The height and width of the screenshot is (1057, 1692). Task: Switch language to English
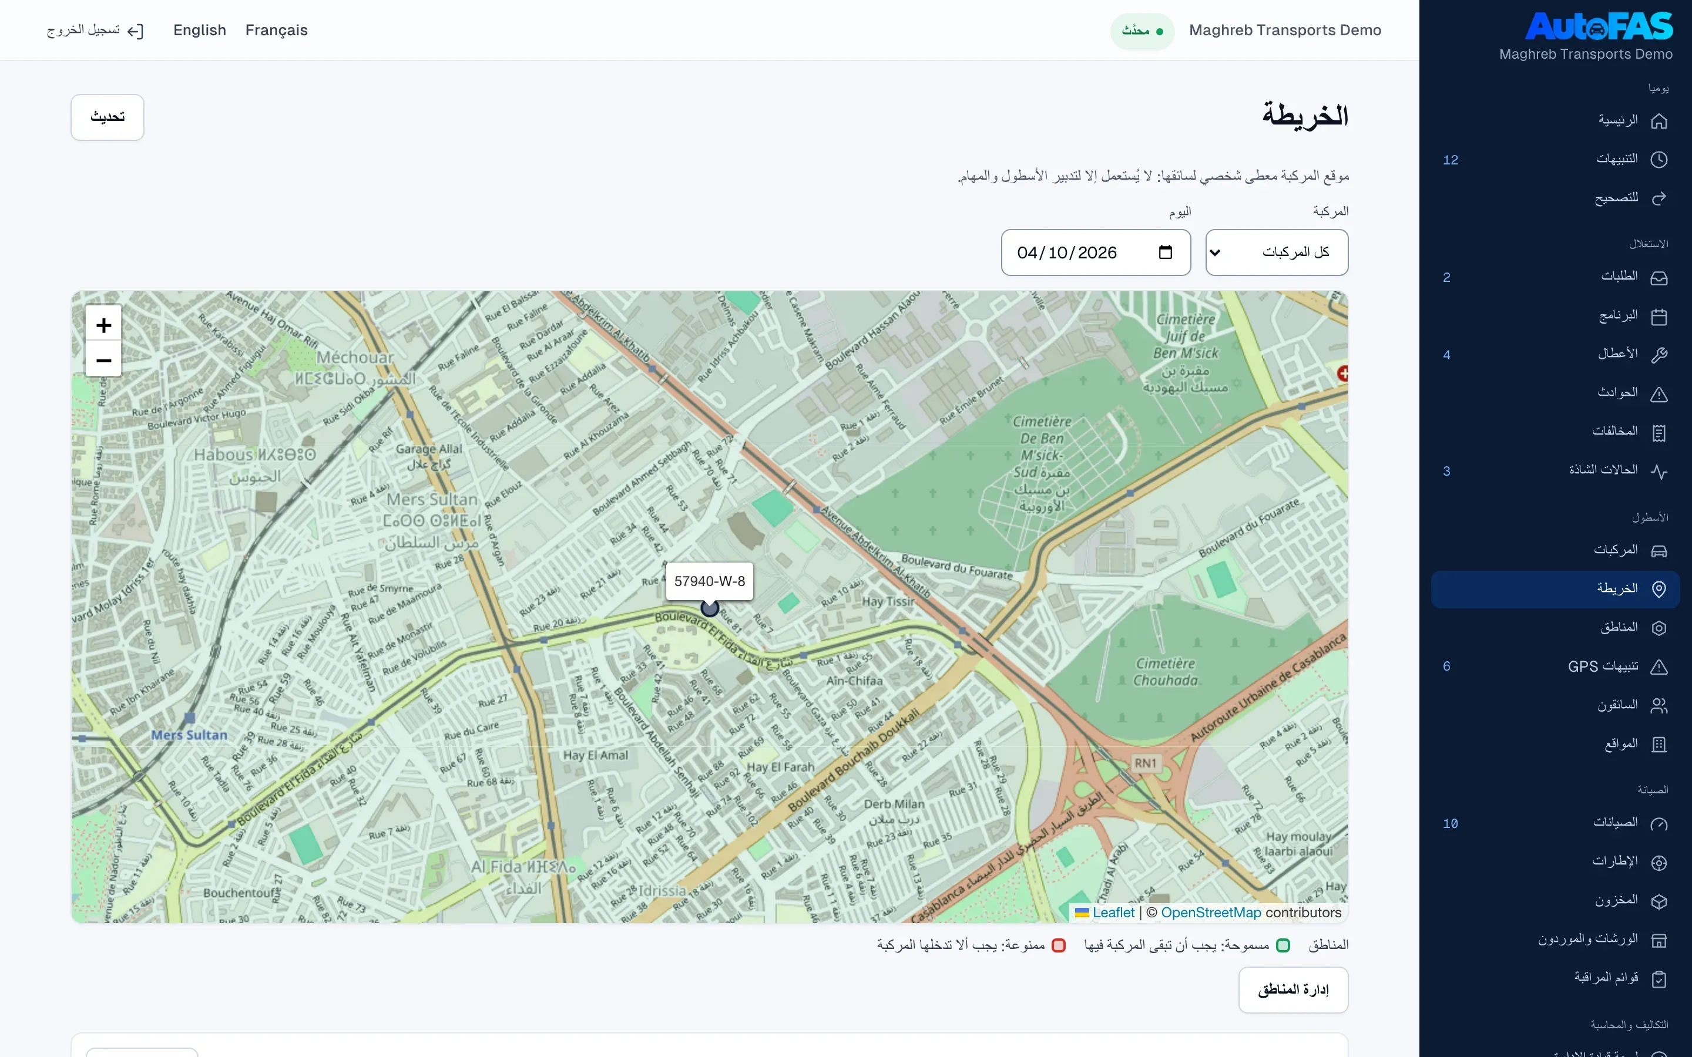click(x=200, y=30)
